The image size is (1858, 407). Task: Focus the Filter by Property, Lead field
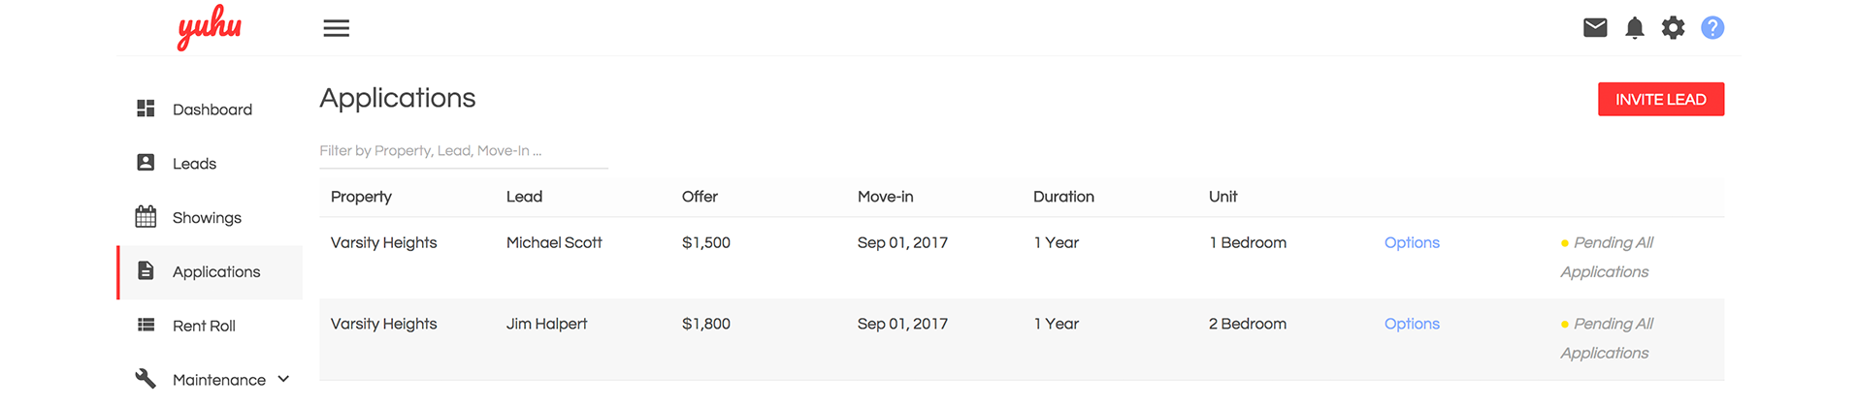[464, 152]
